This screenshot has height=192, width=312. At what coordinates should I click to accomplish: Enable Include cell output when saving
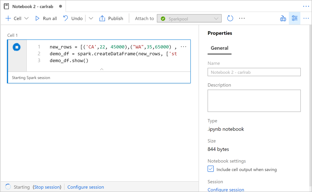pyautogui.click(x=211, y=169)
